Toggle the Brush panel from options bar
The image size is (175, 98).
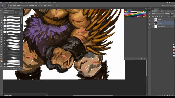pyautogui.click(x=11, y=5)
